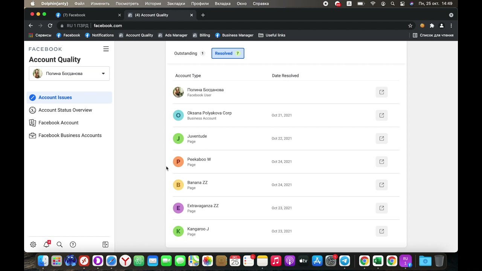The image size is (482, 271).
Task: Open external link for Kangaroo J page
Action: tap(381, 231)
